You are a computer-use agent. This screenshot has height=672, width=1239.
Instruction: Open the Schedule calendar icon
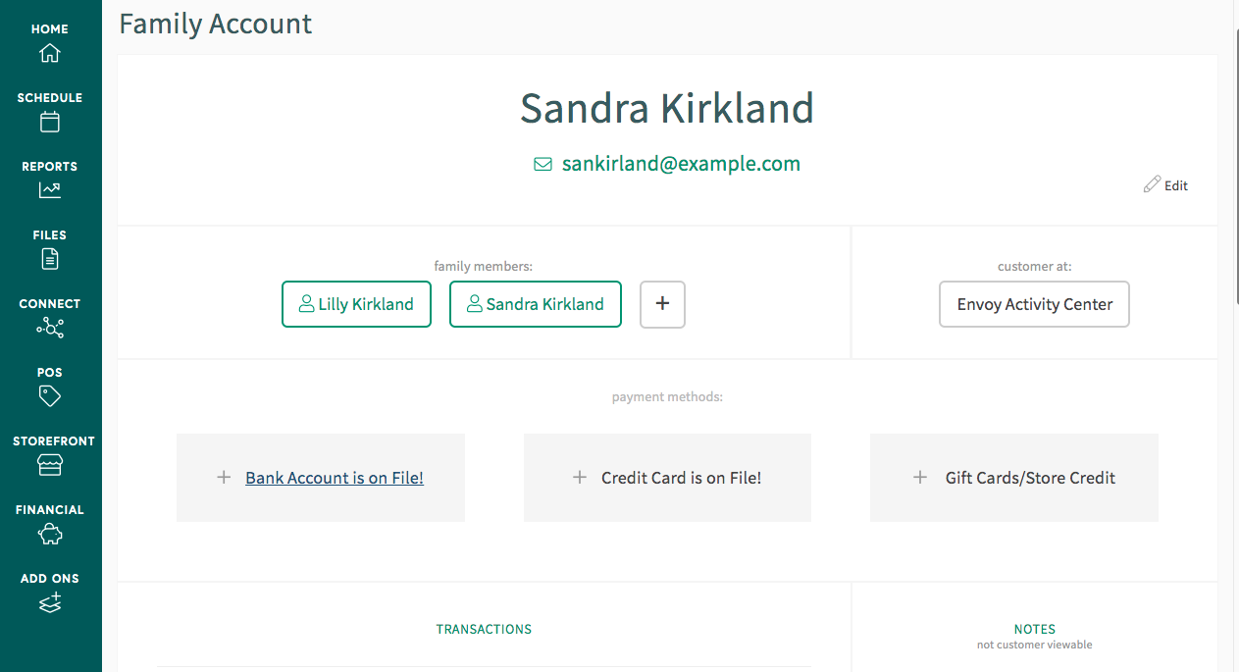pyautogui.click(x=50, y=122)
